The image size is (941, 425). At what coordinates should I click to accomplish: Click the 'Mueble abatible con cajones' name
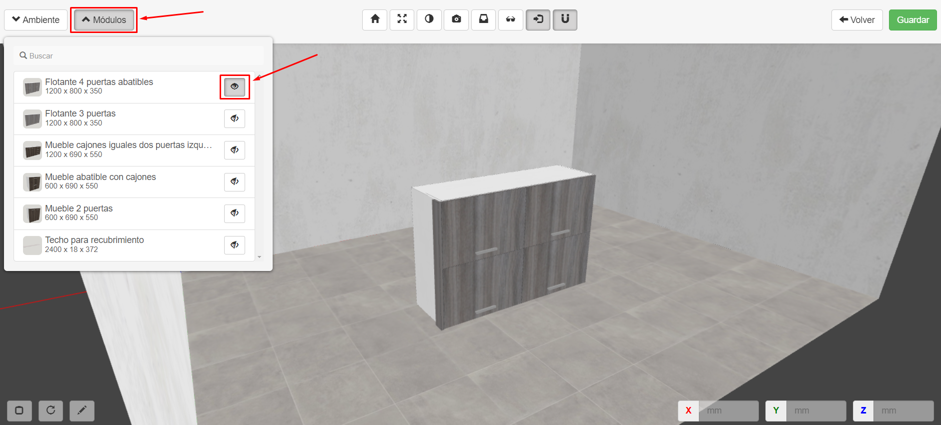101,177
